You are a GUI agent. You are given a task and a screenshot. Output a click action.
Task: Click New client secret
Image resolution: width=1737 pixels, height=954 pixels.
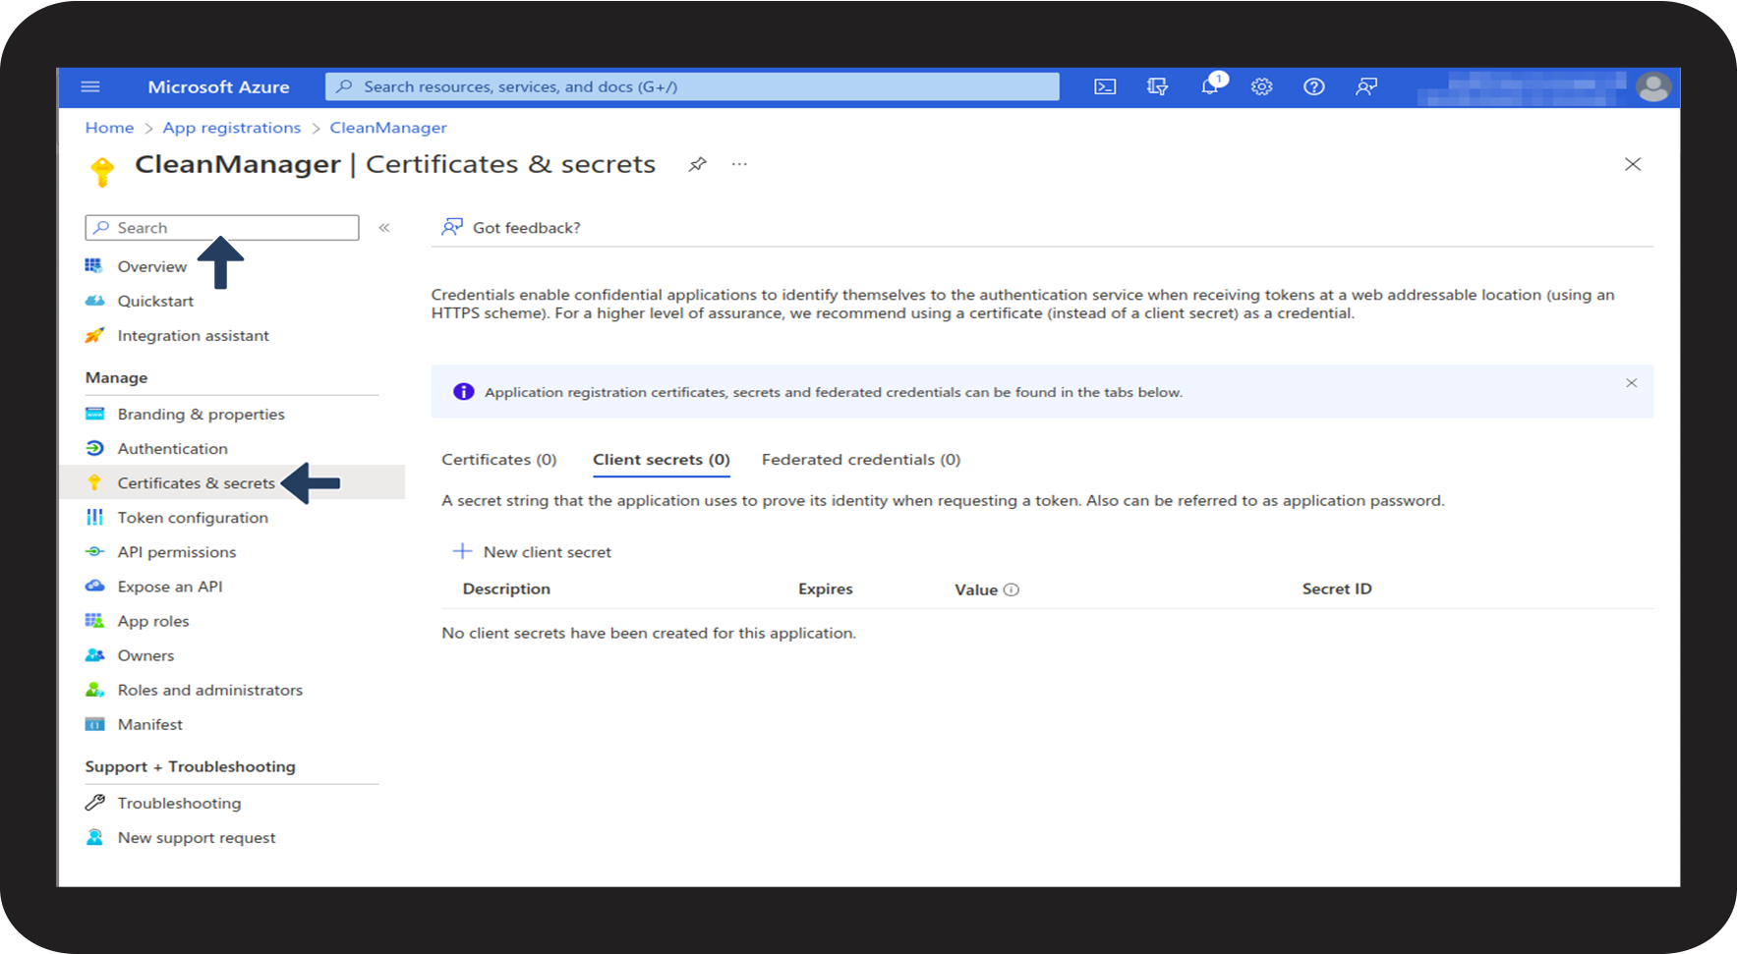coord(532,552)
